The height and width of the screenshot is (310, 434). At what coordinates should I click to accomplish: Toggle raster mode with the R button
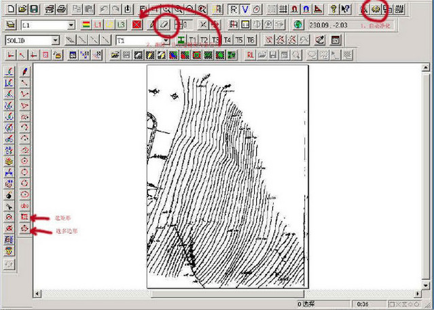[x=234, y=10]
